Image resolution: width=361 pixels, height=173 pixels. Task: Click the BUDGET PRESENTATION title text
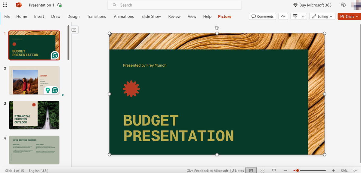point(178,128)
